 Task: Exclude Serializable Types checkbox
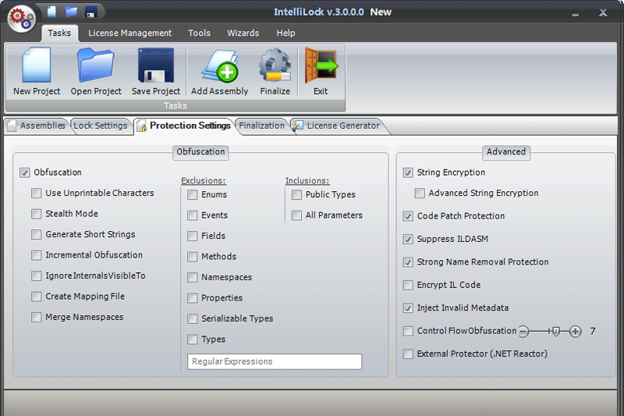pyautogui.click(x=192, y=319)
